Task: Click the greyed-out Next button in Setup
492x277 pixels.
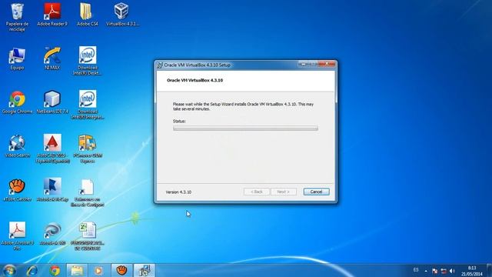Action: (x=284, y=192)
